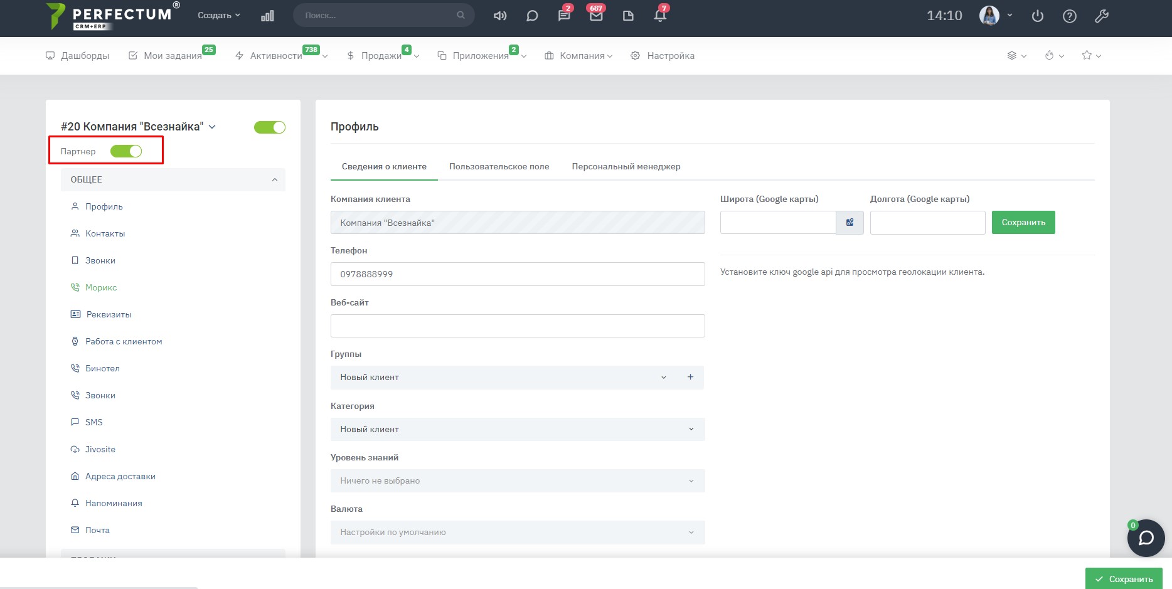
Task: Click the map location icon beside latitude field
Action: pos(850,223)
